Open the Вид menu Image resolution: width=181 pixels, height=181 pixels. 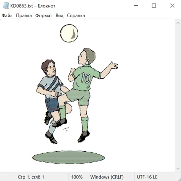click(60, 15)
